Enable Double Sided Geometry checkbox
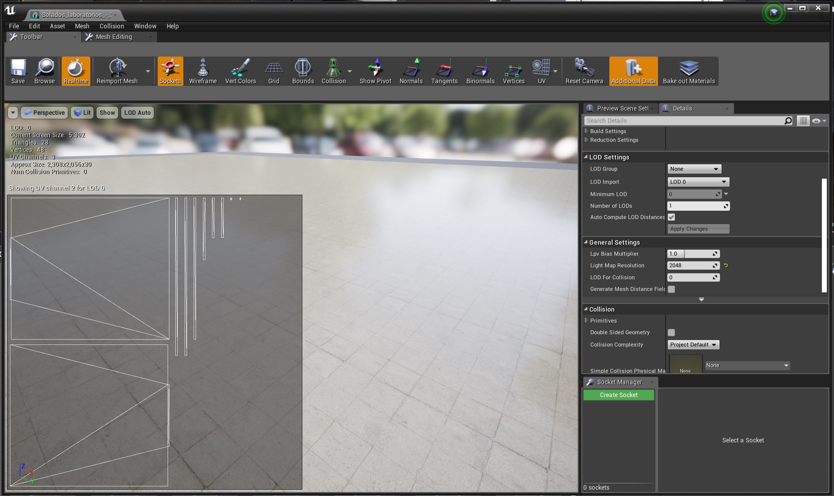The height and width of the screenshot is (496, 834). (x=671, y=333)
